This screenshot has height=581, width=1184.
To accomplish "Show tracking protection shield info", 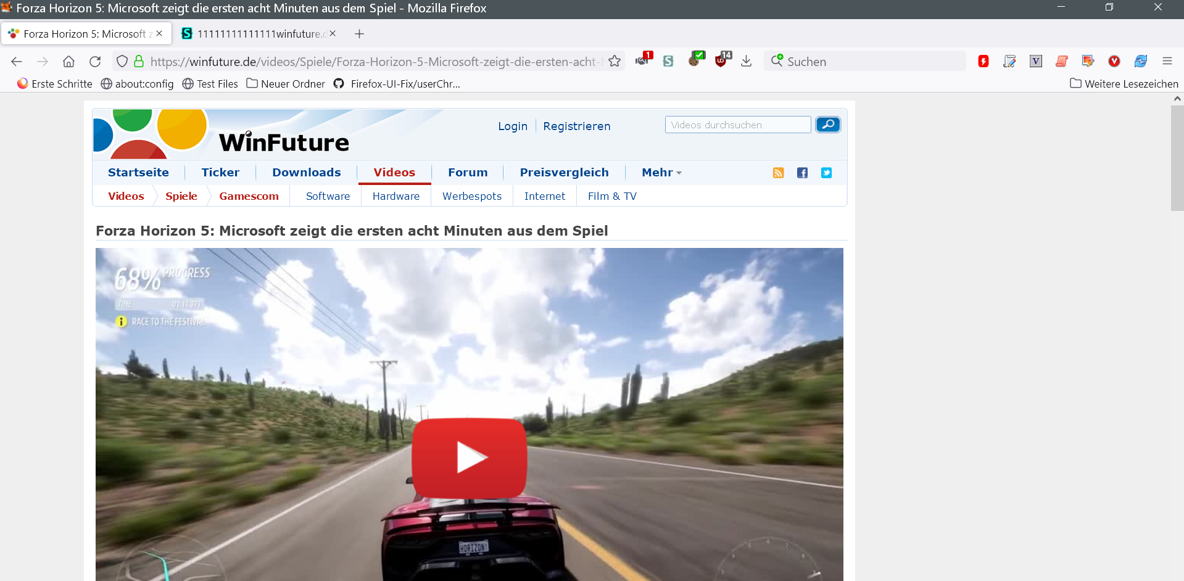I will tap(122, 61).
